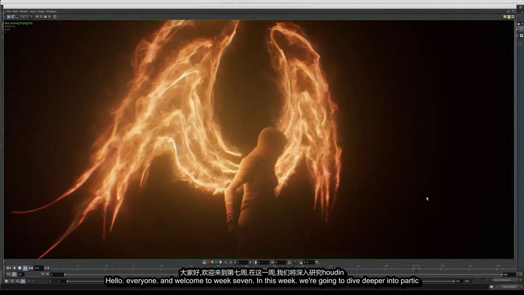Click the home view icon in top toolbar
This screenshot has width=524, height=295.
tap(46, 17)
